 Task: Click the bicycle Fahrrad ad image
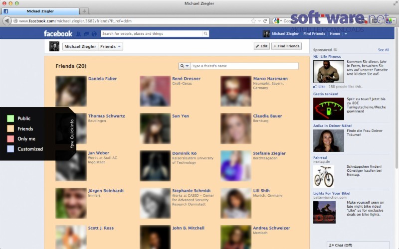(x=323, y=176)
